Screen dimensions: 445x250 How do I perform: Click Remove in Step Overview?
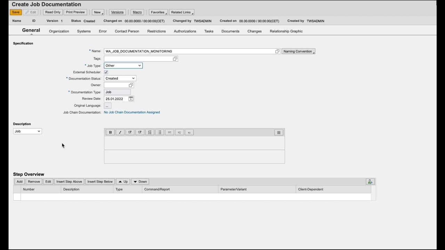click(34, 182)
